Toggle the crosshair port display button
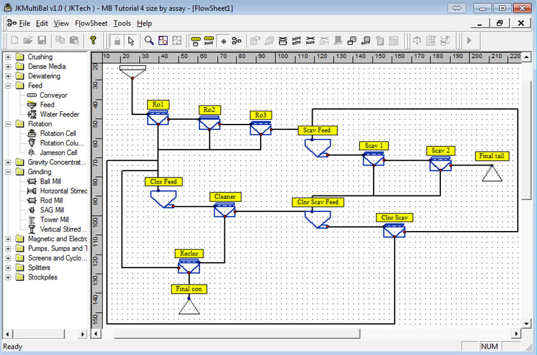 click(223, 41)
